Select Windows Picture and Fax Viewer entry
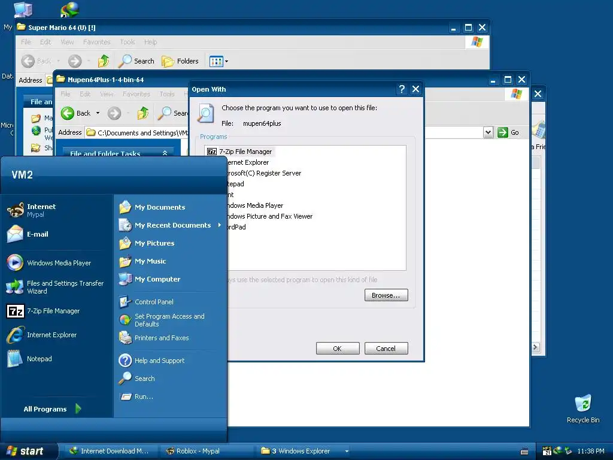The height and width of the screenshot is (460, 613). pyautogui.click(x=270, y=216)
